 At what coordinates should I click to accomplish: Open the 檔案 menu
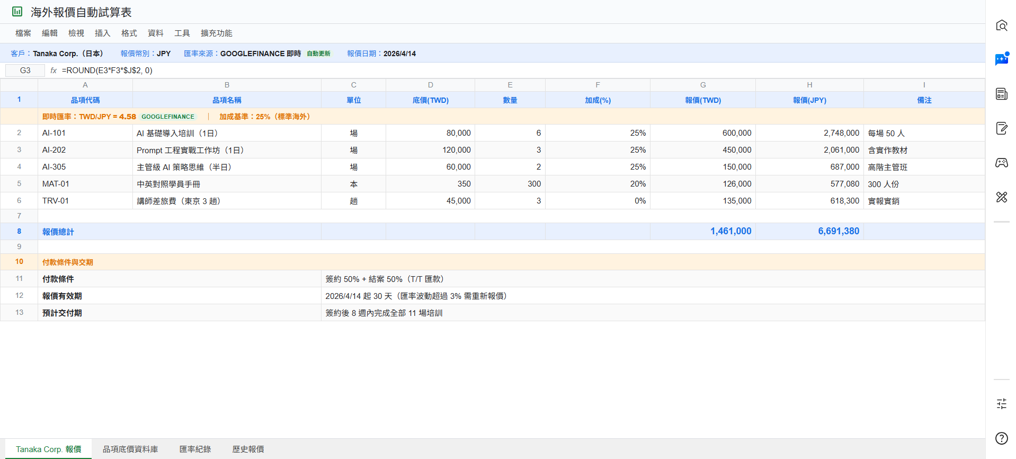click(x=23, y=33)
